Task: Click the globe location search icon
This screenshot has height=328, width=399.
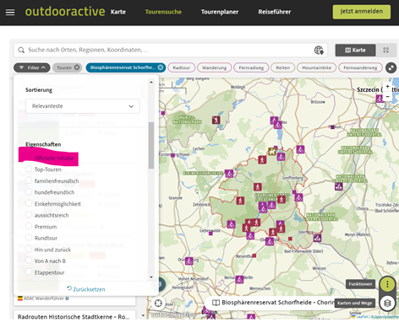Action: pyautogui.click(x=319, y=51)
